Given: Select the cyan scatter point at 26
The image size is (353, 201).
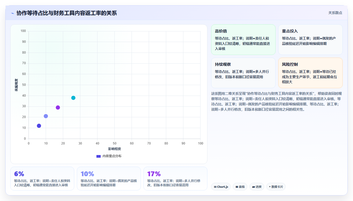Looking at the screenshot, I should click(x=73, y=98).
